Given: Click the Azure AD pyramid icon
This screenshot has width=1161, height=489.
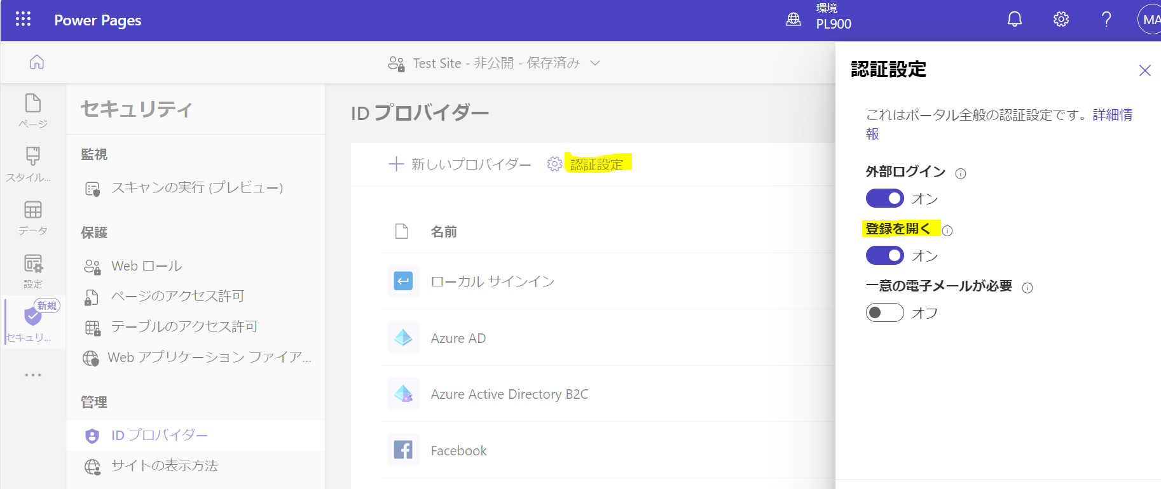Looking at the screenshot, I should (403, 337).
